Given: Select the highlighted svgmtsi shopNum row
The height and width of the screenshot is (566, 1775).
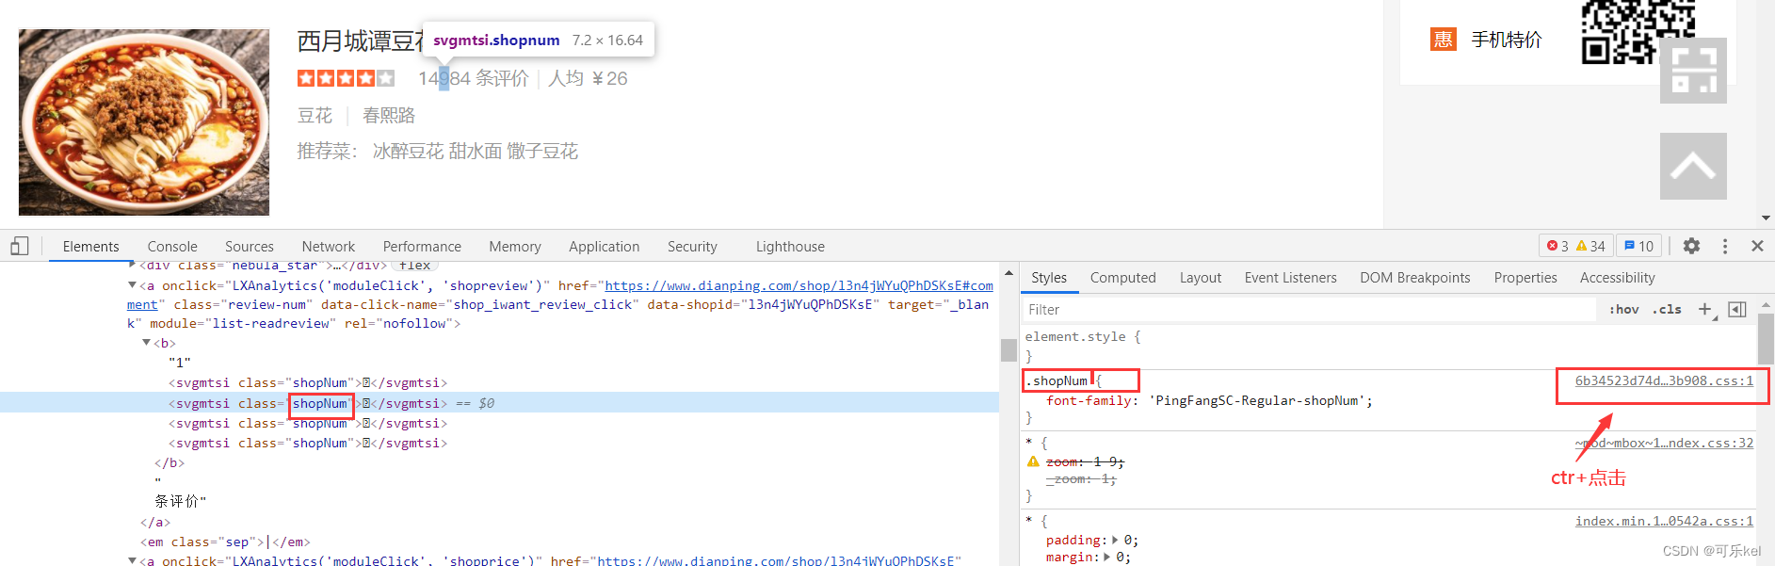Looking at the screenshot, I should click(499, 402).
